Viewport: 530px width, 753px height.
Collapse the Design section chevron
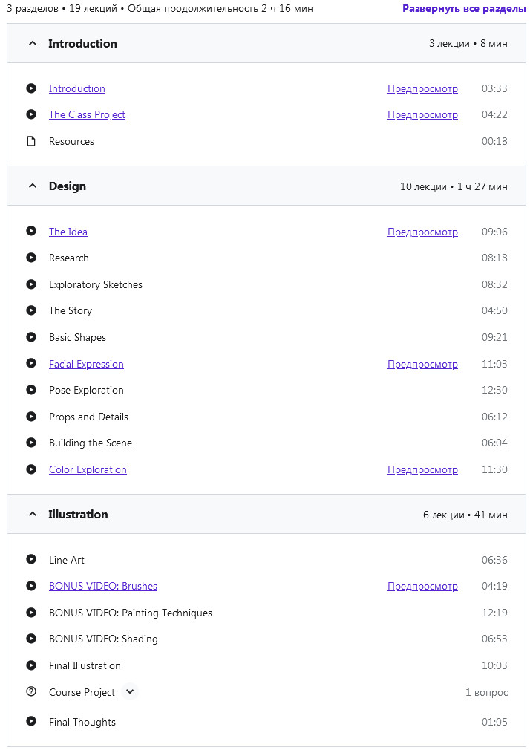(32, 186)
